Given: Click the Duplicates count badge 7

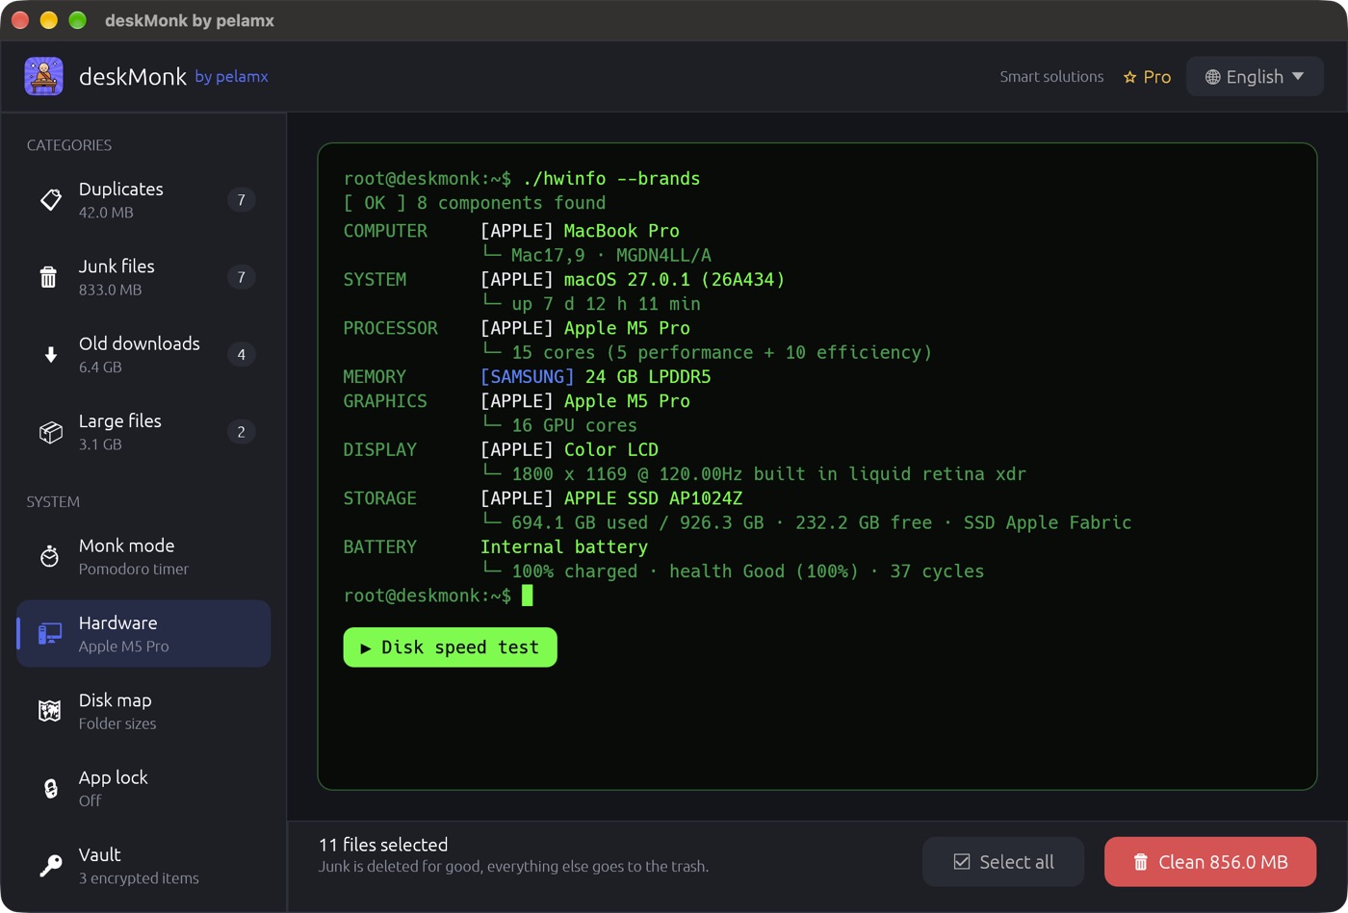Looking at the screenshot, I should click(x=241, y=200).
